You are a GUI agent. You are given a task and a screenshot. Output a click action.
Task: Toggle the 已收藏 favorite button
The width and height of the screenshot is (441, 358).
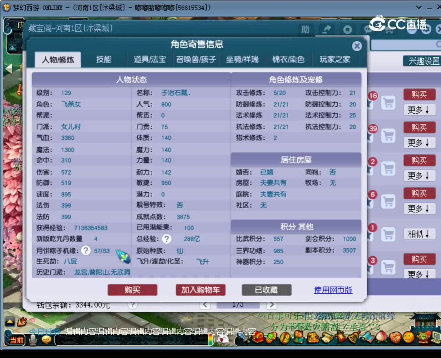click(x=266, y=290)
